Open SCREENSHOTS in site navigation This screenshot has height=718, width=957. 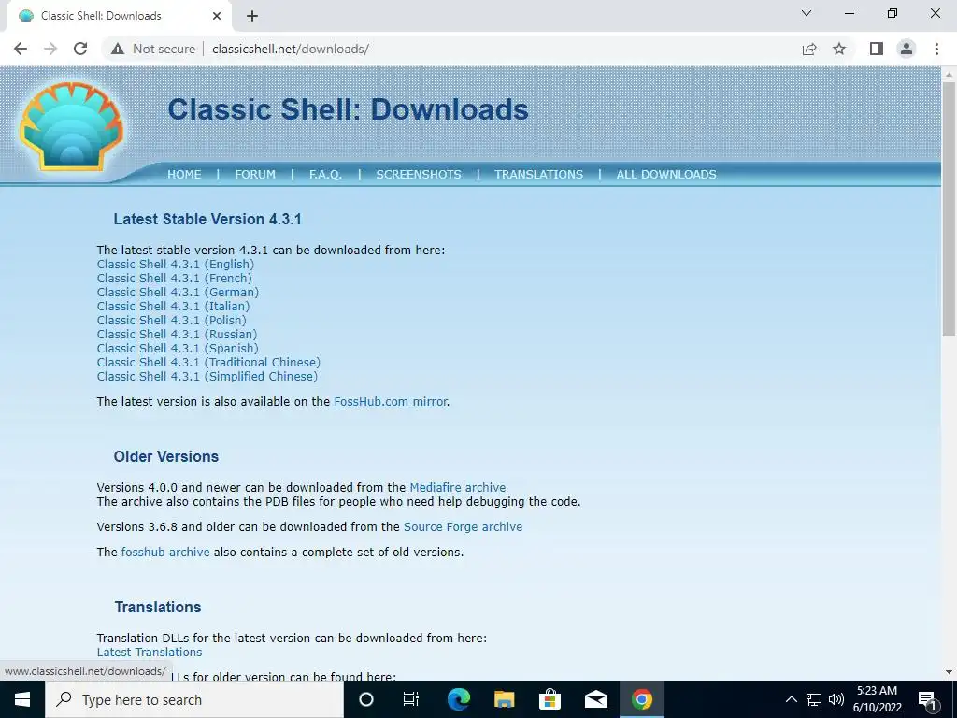419,175
